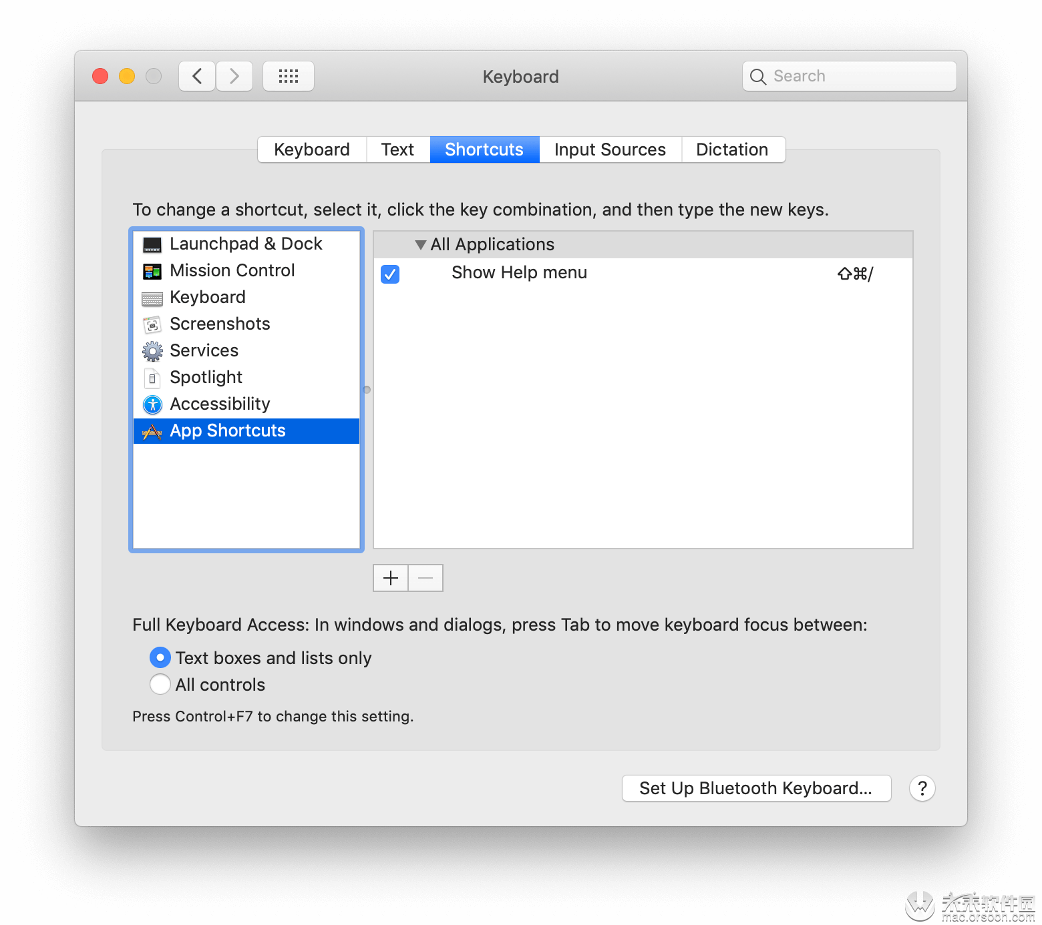
Task: Click the Services gear icon
Action: click(152, 351)
